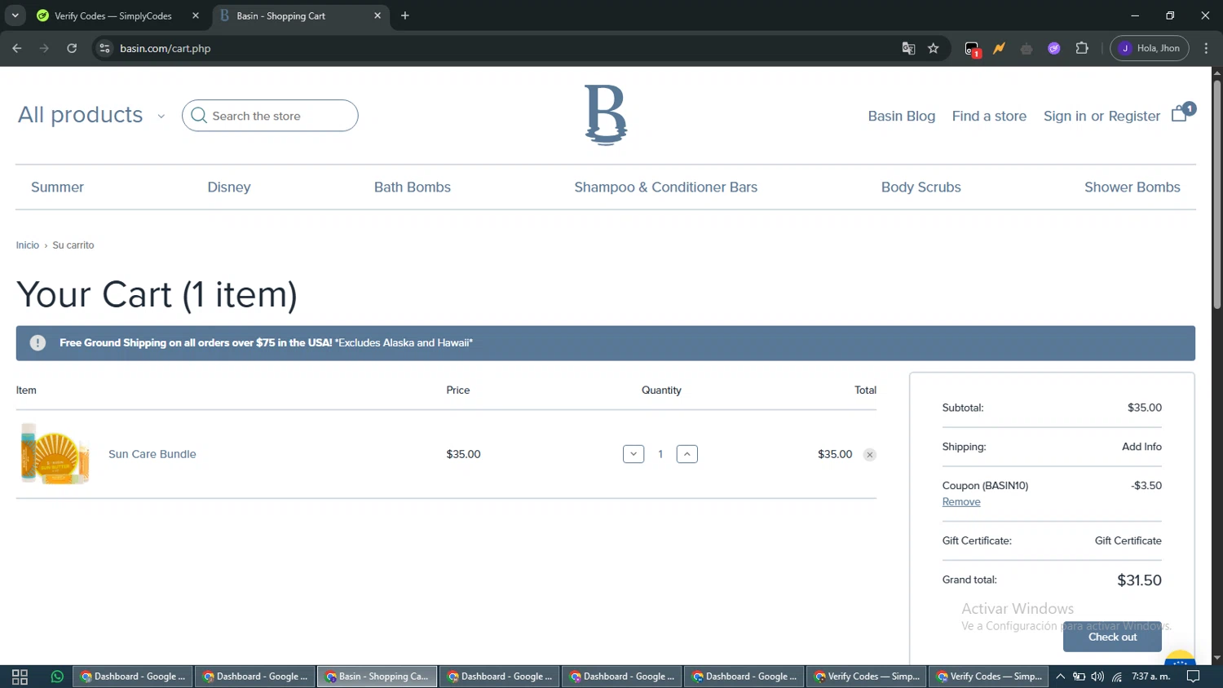The image size is (1223, 688).
Task: Open Chrome's three-dot menu
Action: coord(1206,48)
